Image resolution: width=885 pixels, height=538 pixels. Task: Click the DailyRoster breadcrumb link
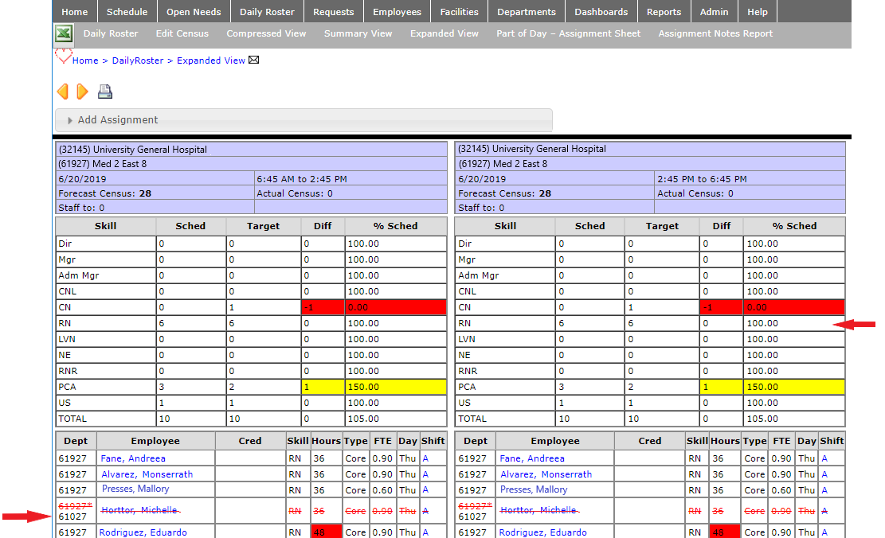tap(138, 60)
